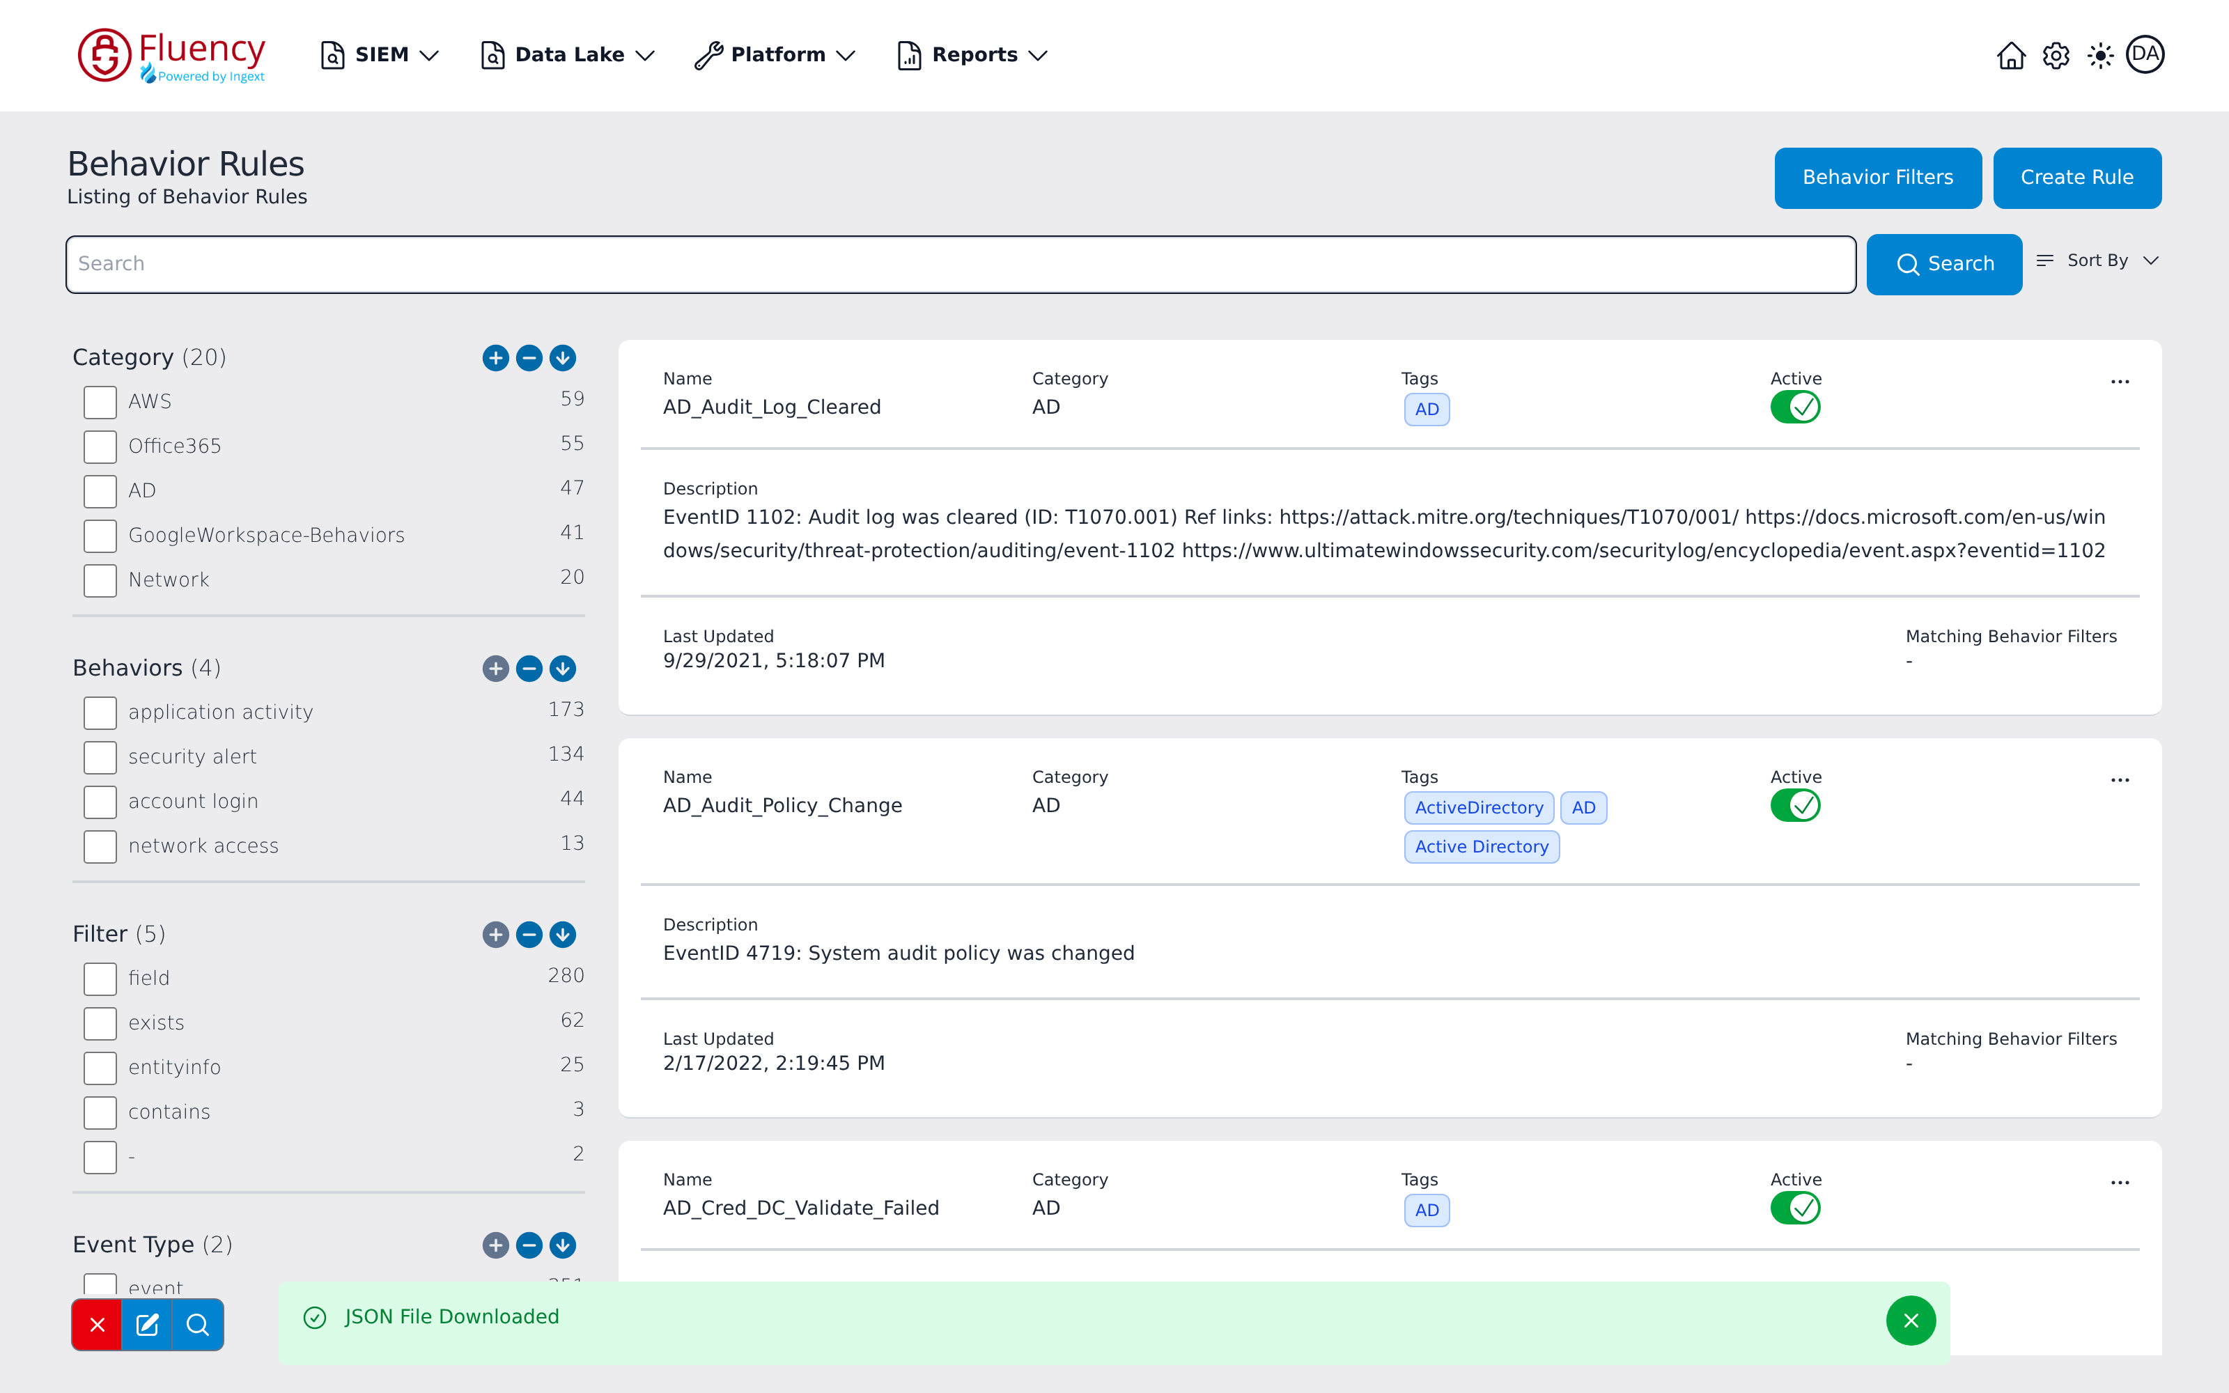Click the Behavior Filters button
This screenshot has width=2229, height=1393.
pyautogui.click(x=1877, y=178)
